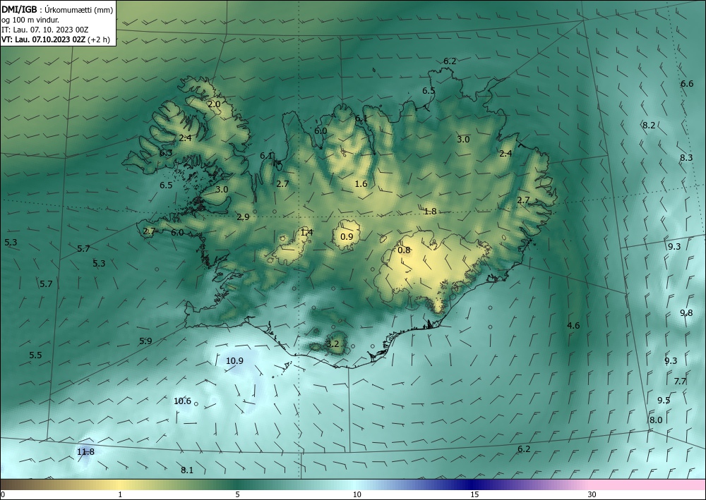Click the 2.9 value label

[x=243, y=217]
